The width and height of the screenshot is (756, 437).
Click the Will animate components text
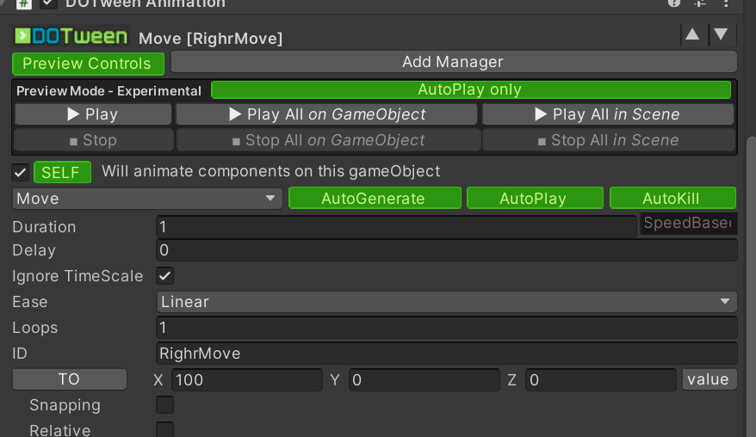271,171
